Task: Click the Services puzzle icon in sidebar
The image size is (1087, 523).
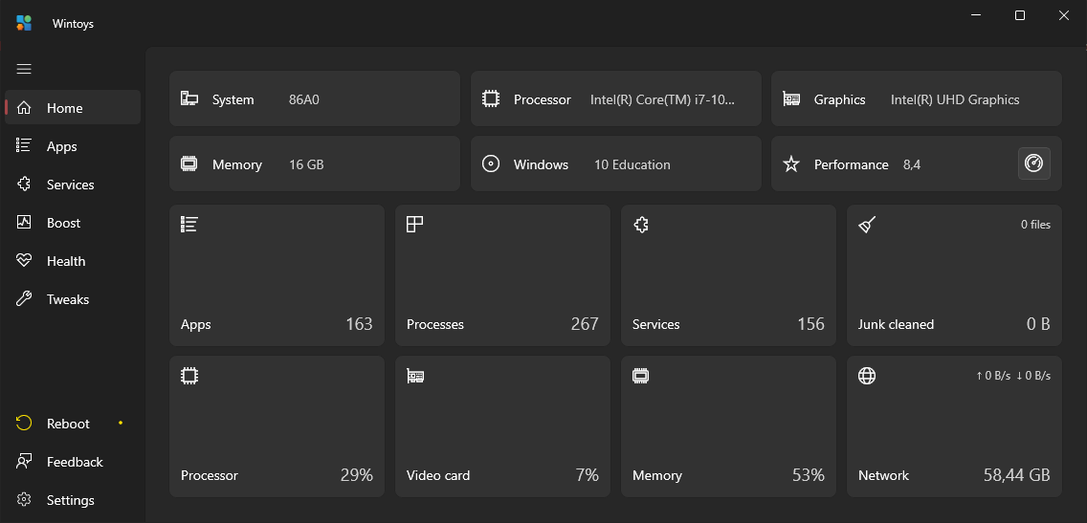Action: 24,185
